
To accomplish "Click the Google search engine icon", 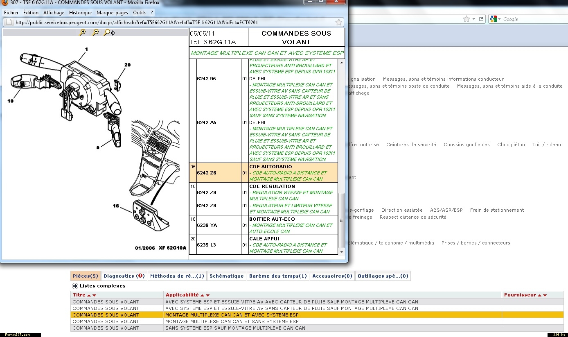I will click(x=494, y=19).
